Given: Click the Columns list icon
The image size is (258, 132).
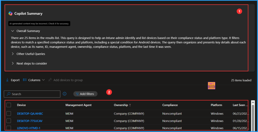Looking at the screenshot, I should [25, 80].
